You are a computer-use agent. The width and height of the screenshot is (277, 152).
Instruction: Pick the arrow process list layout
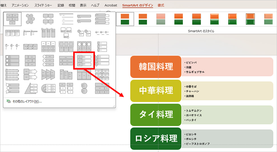31,74
